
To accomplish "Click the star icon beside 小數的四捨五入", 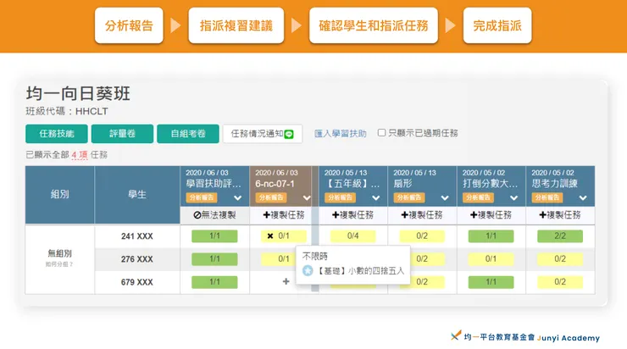I will coord(308,271).
